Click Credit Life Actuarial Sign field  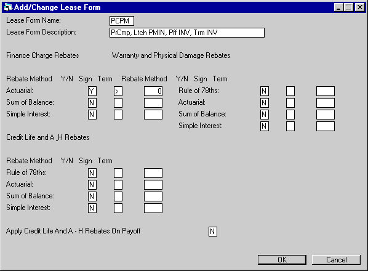(118, 185)
